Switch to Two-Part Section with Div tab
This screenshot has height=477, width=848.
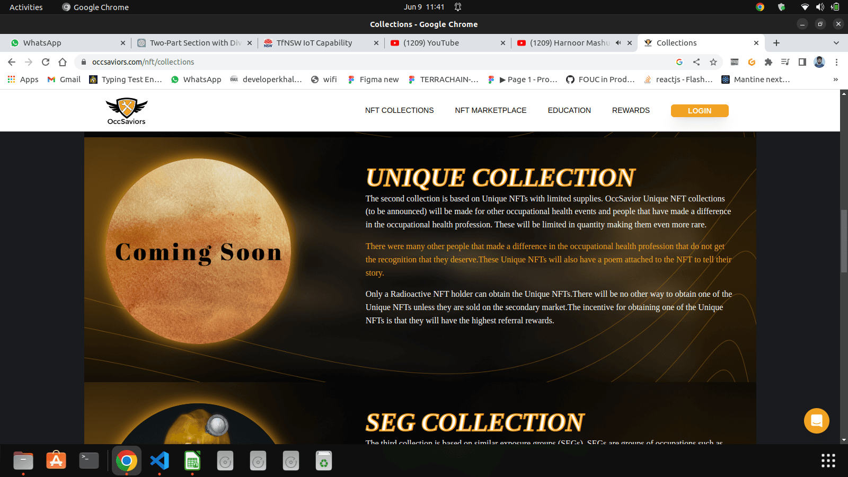(193, 43)
